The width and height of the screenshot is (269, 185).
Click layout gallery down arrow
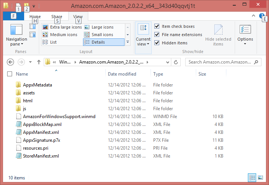[x=128, y=35]
